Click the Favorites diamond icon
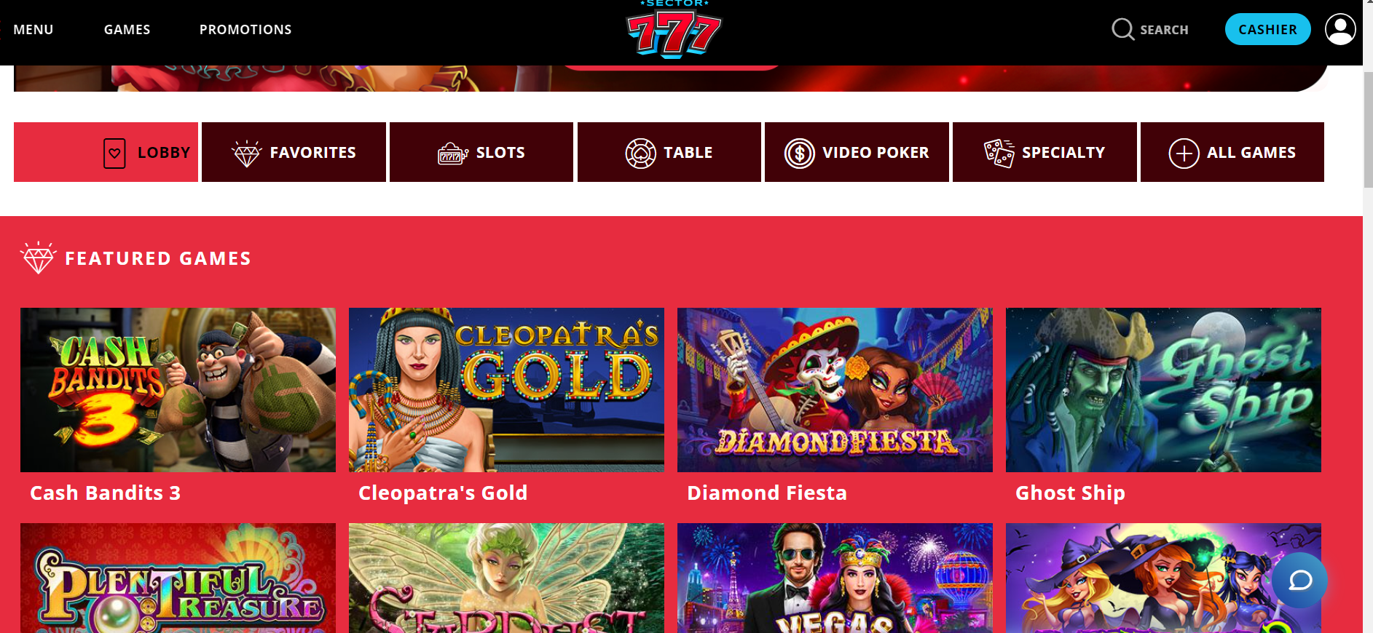The height and width of the screenshot is (633, 1373). point(246,153)
